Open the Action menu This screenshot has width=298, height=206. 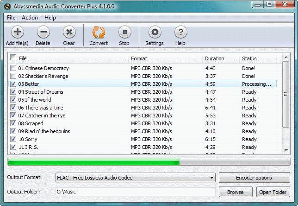pos(30,18)
